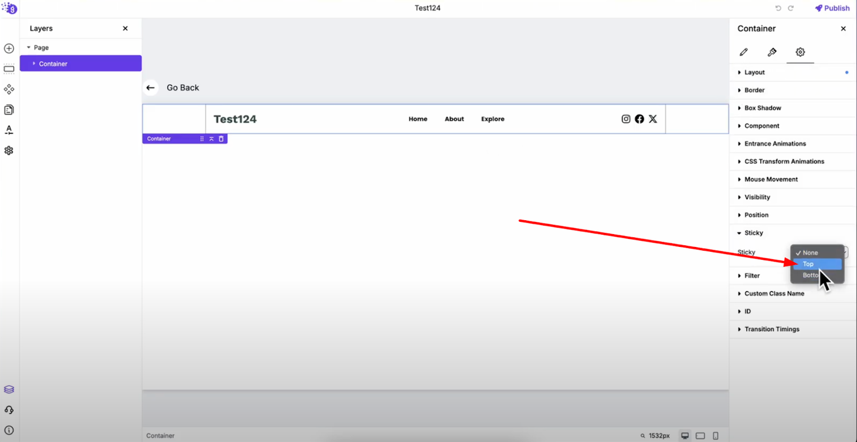
Task: Open the gear advanced tab in Container panel
Action: point(800,52)
